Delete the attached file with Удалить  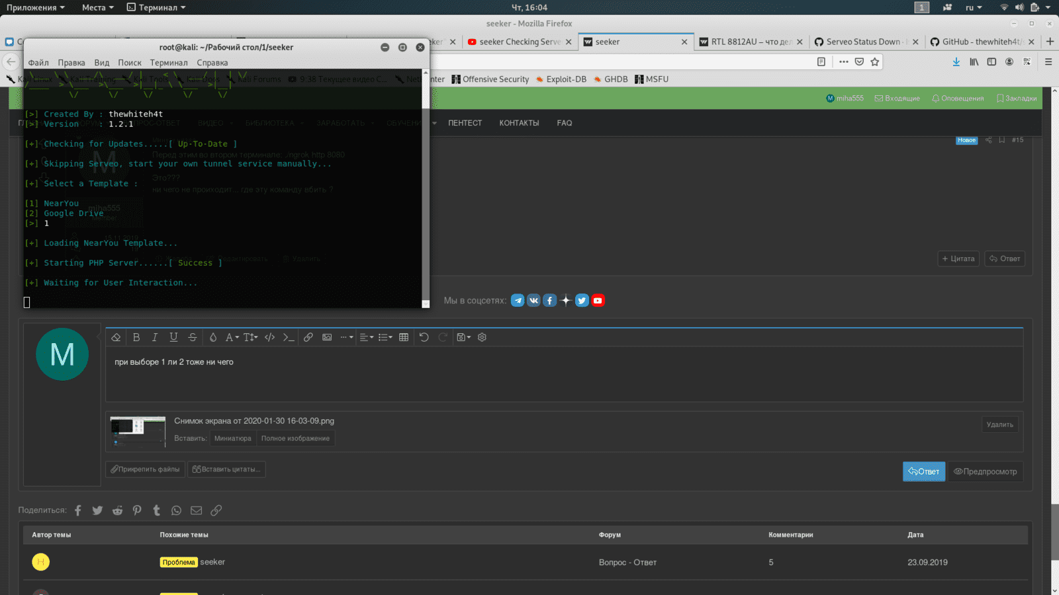(999, 424)
